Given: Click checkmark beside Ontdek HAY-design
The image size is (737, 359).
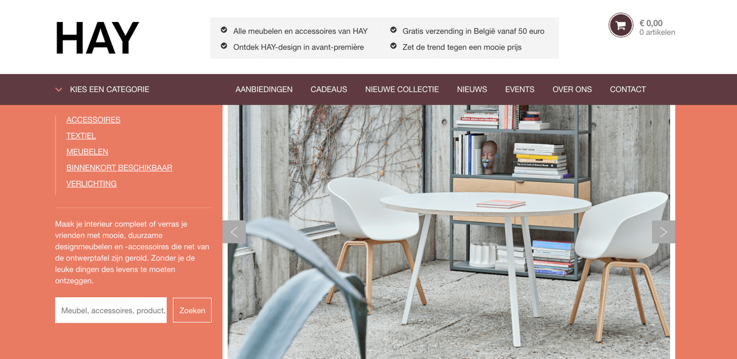Looking at the screenshot, I should [x=224, y=46].
